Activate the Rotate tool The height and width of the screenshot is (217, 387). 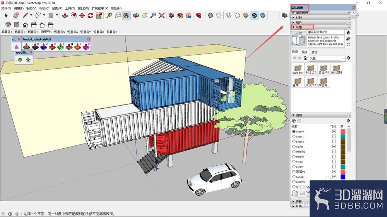[90, 16]
